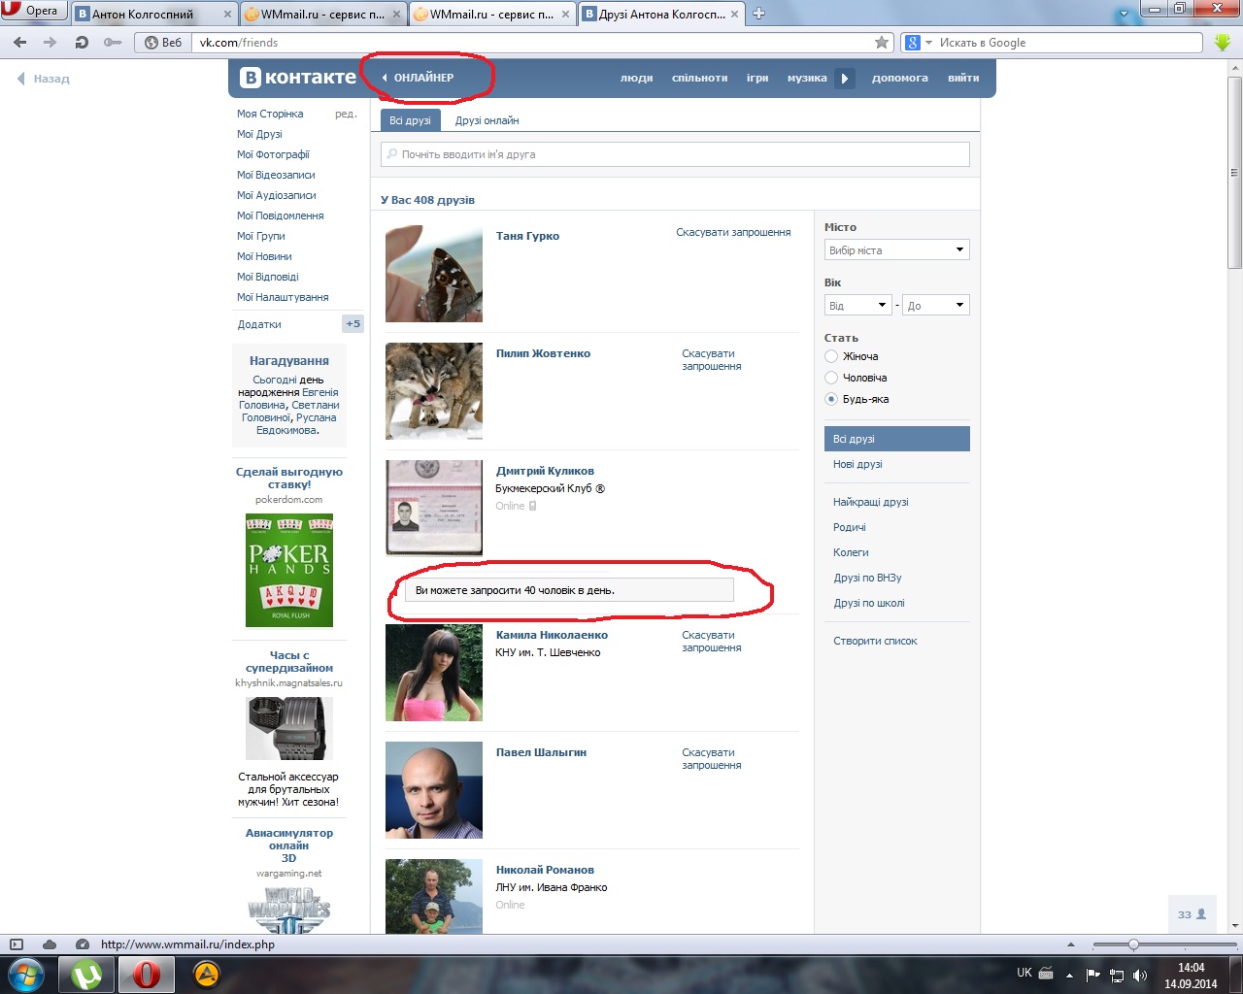This screenshot has height=994, width=1243.
Task: Open the ігри menu item in header
Action: coord(757,78)
